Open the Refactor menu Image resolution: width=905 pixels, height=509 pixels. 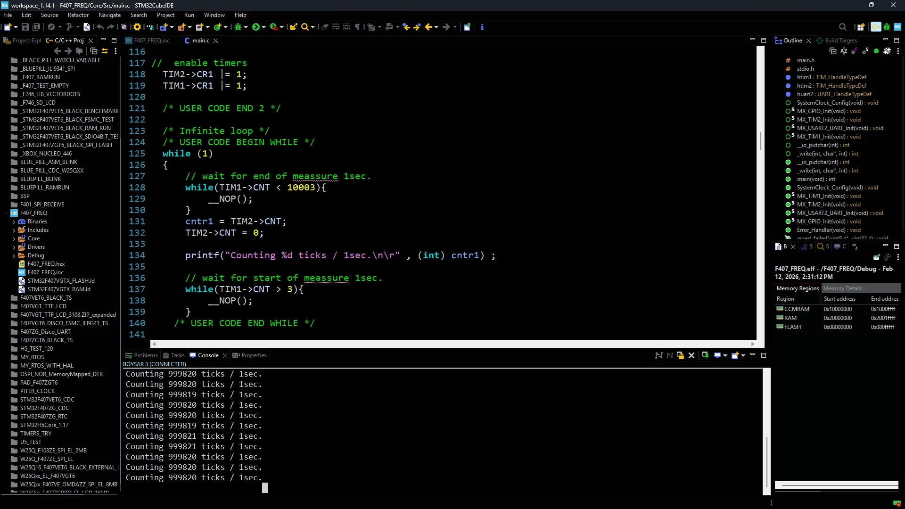78,15
